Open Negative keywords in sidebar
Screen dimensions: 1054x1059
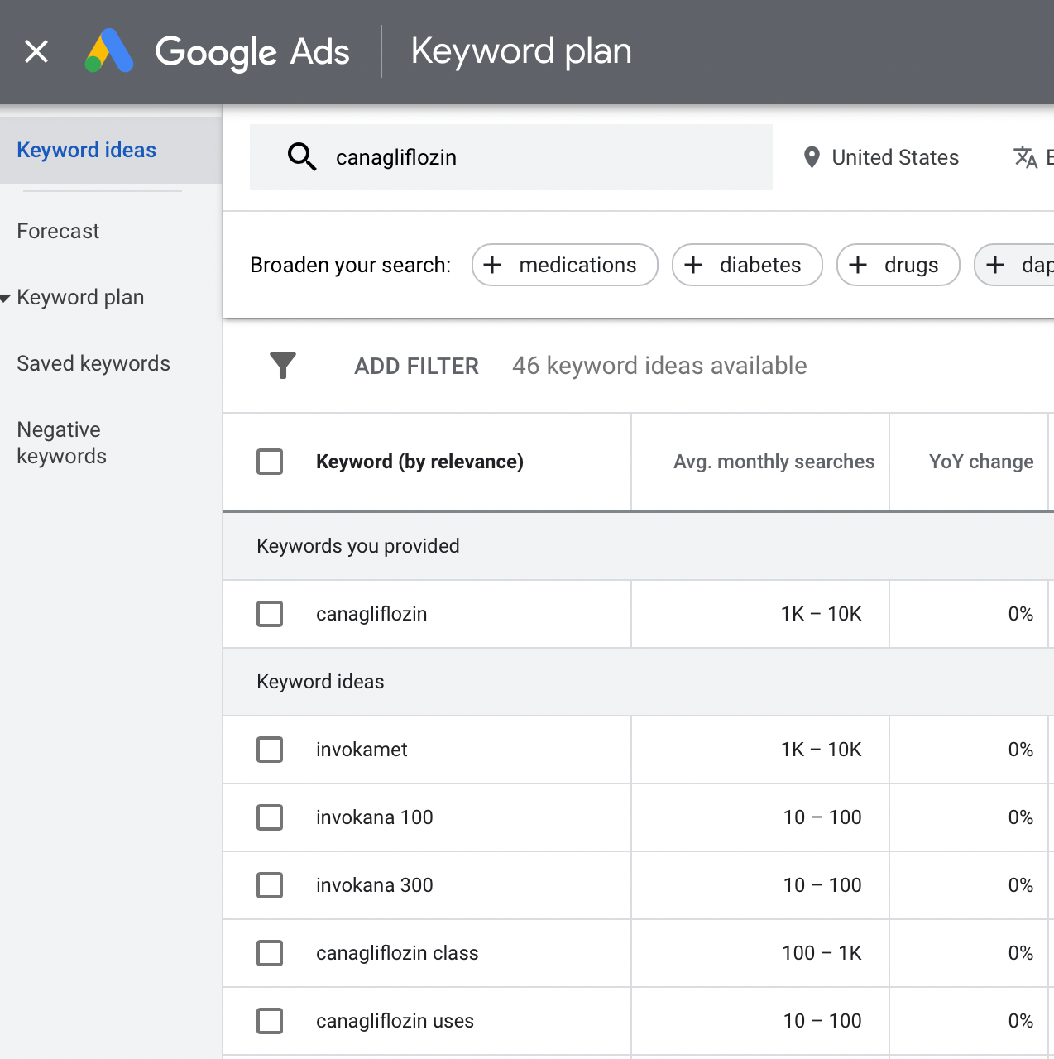62,443
